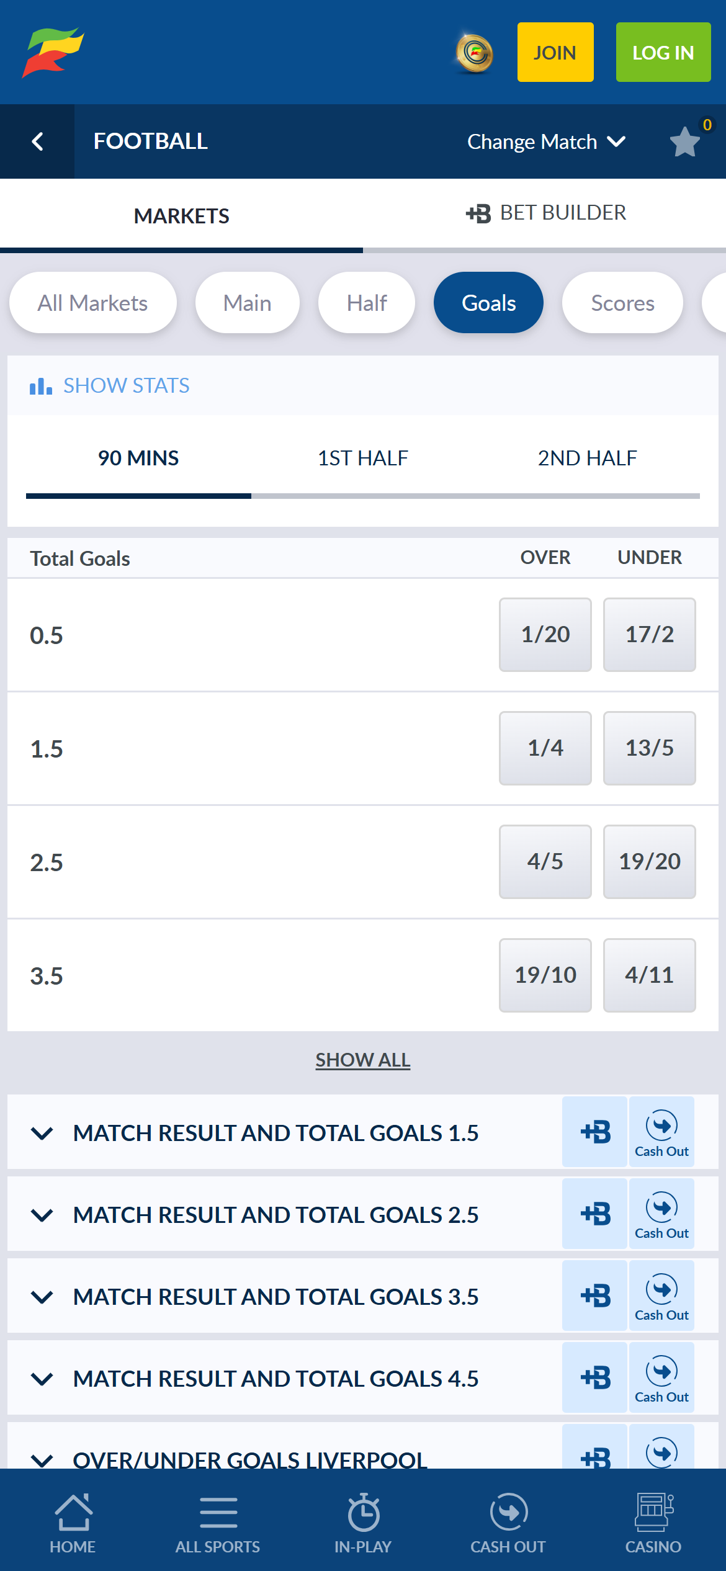726x1571 pixels.
Task: Toggle the Scores market filter pill
Action: [622, 303]
